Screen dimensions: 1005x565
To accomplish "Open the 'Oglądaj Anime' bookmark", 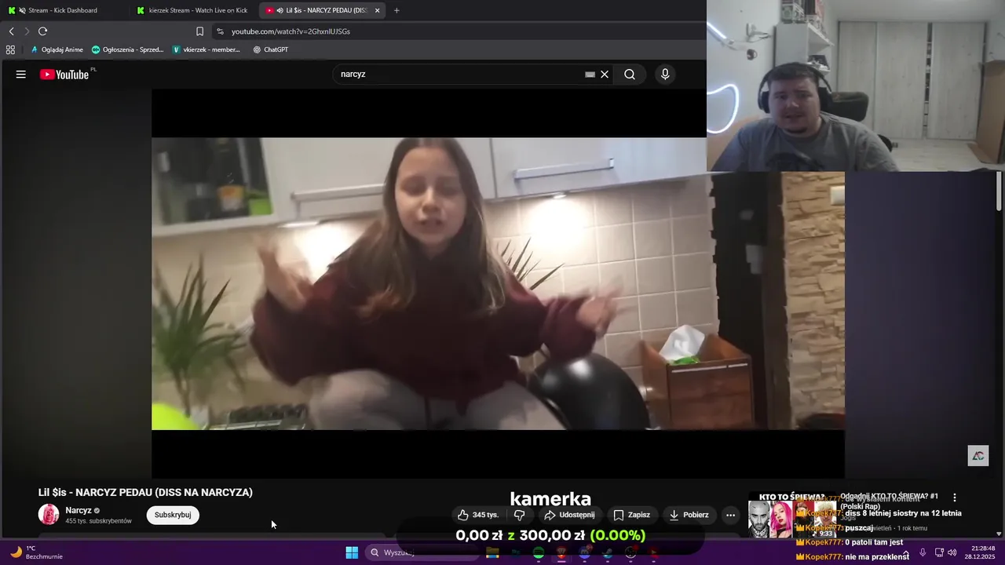I will tap(57, 49).
